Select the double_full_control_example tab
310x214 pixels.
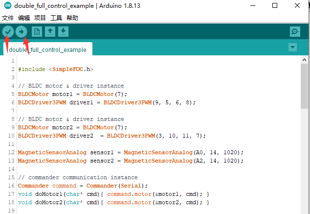(x=48, y=49)
